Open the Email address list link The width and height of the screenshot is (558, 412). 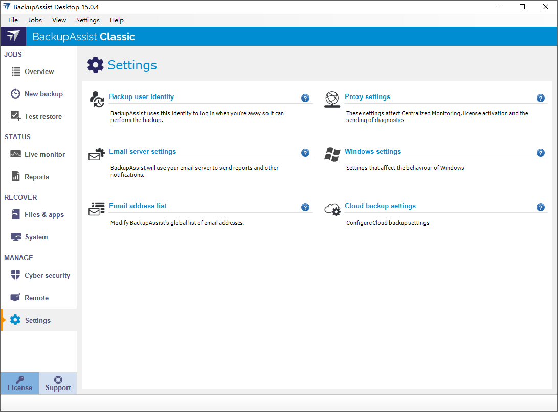coord(138,206)
